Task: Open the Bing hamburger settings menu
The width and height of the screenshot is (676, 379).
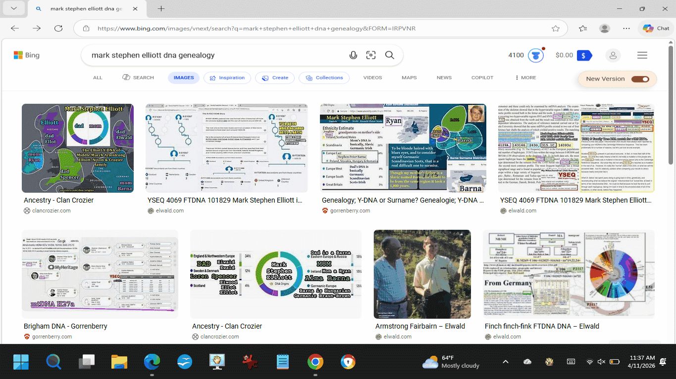Action: 642,55
